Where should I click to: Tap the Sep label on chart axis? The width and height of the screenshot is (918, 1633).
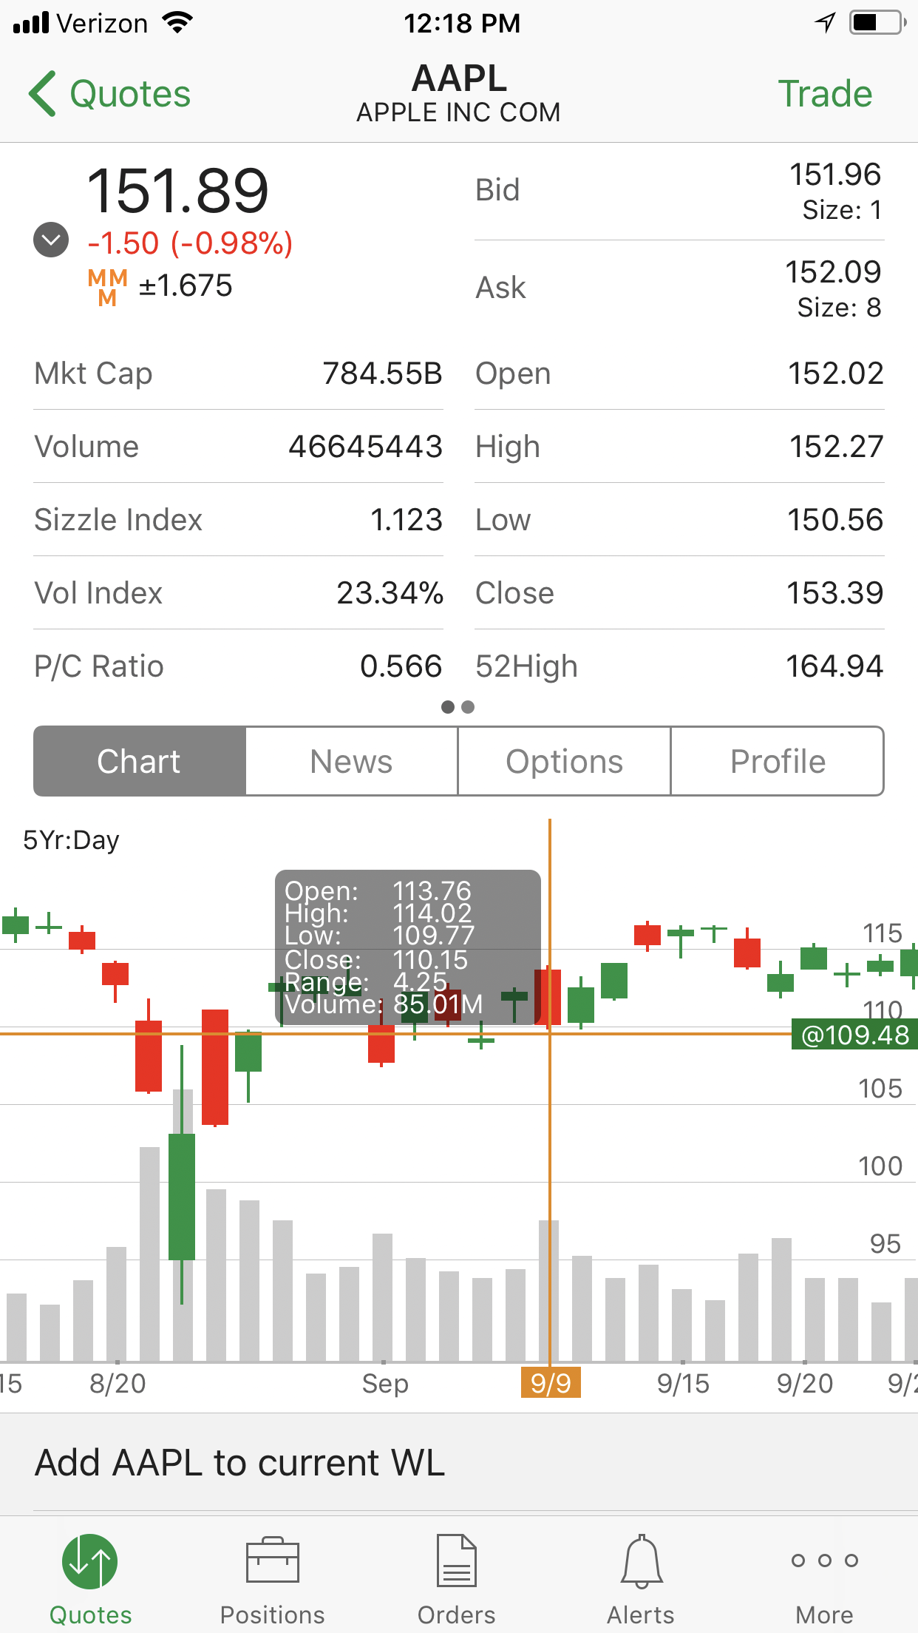tap(385, 1383)
